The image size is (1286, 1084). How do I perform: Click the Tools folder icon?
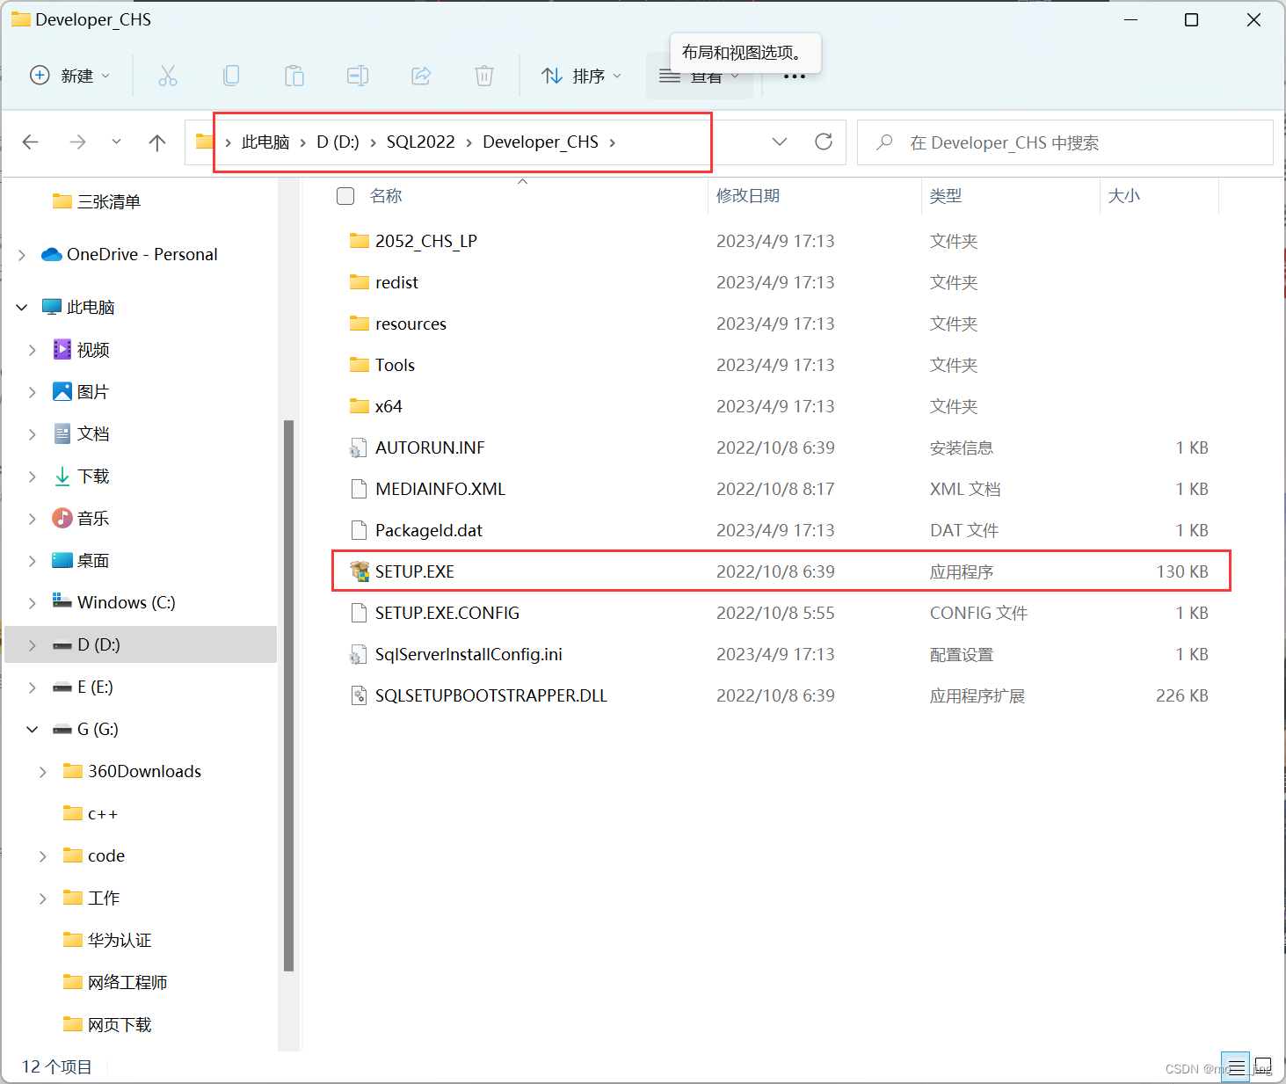click(x=359, y=365)
